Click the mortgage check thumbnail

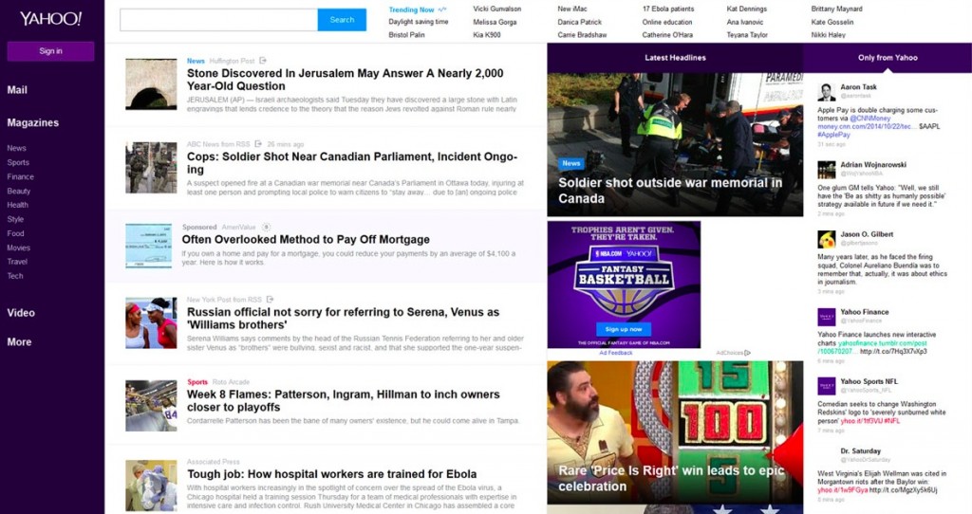click(x=148, y=246)
